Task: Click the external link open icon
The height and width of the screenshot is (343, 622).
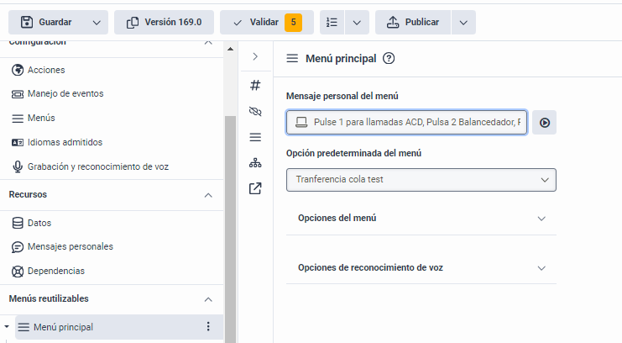Action: pos(256,189)
